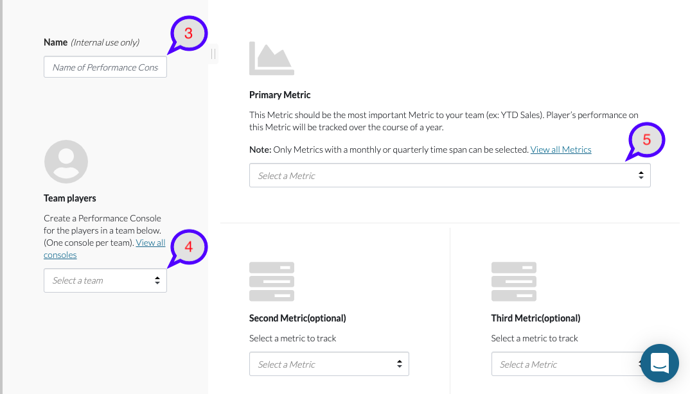Open the chat support widget icon

click(660, 363)
